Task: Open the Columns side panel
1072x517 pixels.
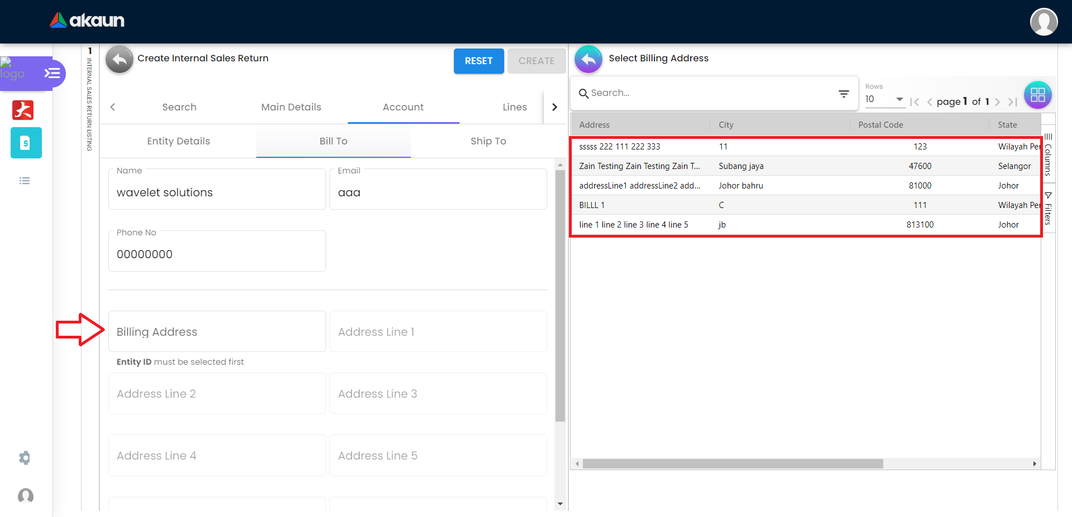Action: (x=1048, y=155)
